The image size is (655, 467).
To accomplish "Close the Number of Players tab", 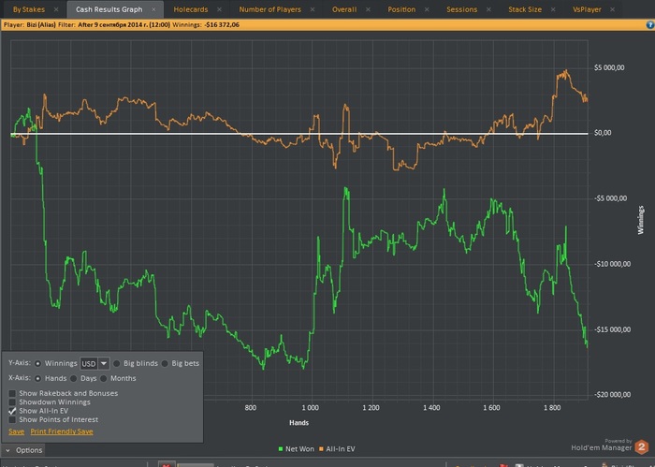I will pos(312,9).
